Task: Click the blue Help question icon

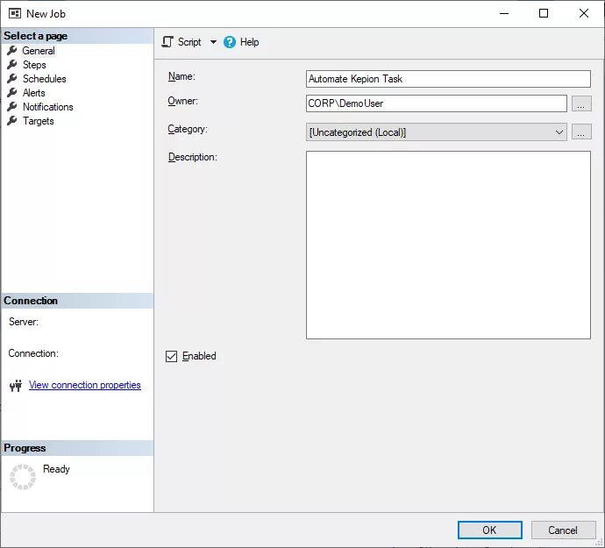Action: [230, 42]
